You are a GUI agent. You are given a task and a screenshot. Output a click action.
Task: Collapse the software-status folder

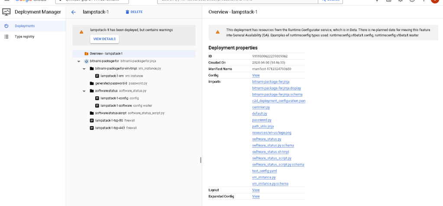pyautogui.click(x=84, y=91)
